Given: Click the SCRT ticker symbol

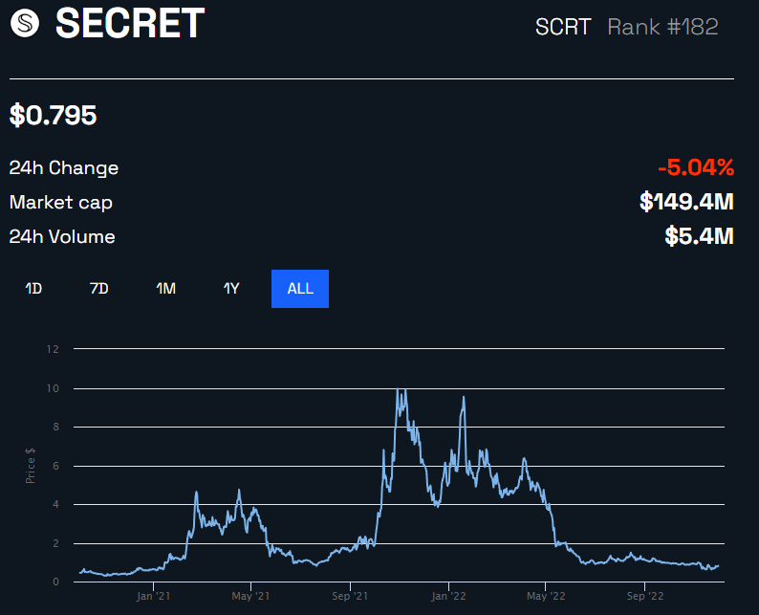Looking at the screenshot, I should point(563,27).
